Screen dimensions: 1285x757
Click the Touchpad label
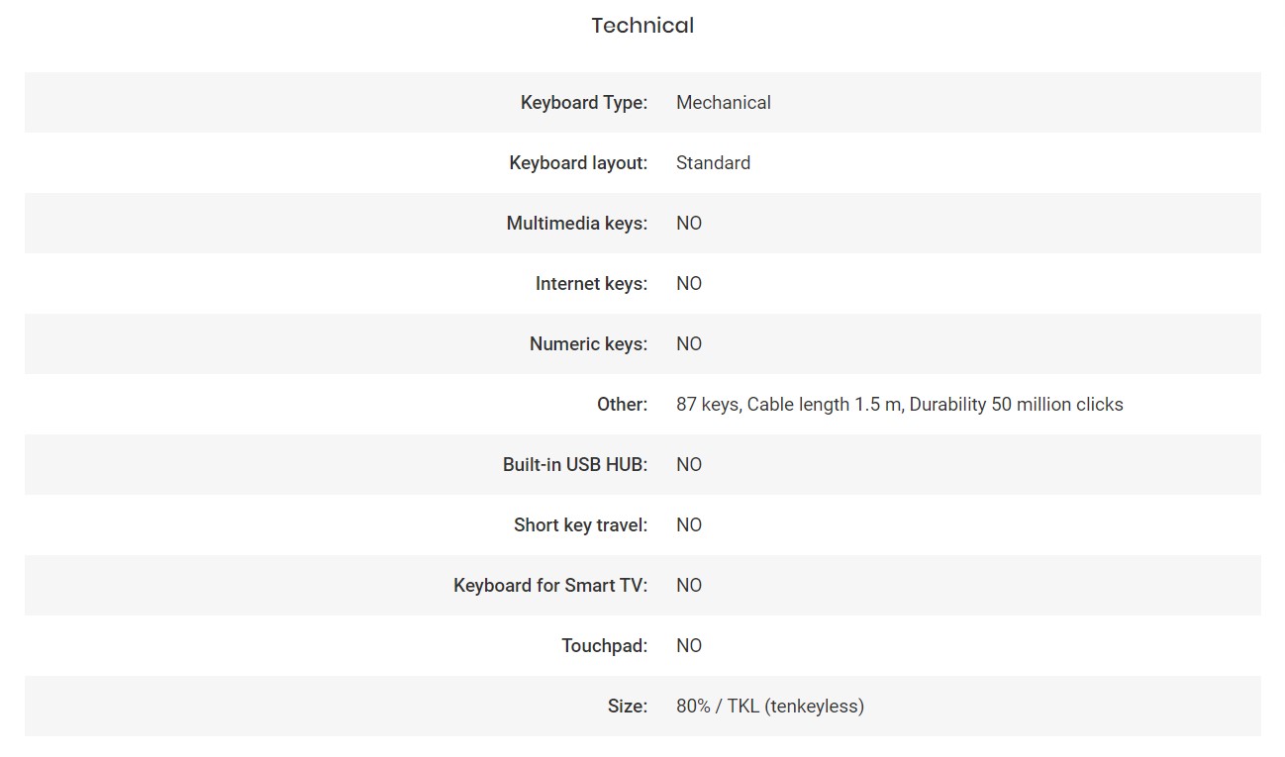click(x=604, y=646)
